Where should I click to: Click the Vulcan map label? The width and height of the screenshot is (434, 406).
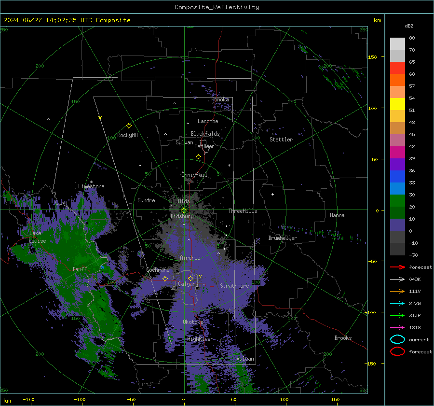pyautogui.click(x=245, y=359)
